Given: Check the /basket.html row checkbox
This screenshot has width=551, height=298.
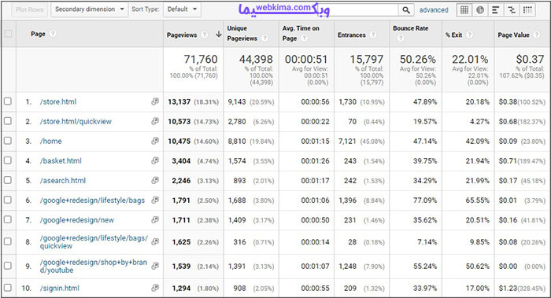Looking at the screenshot, I should click(8, 160).
